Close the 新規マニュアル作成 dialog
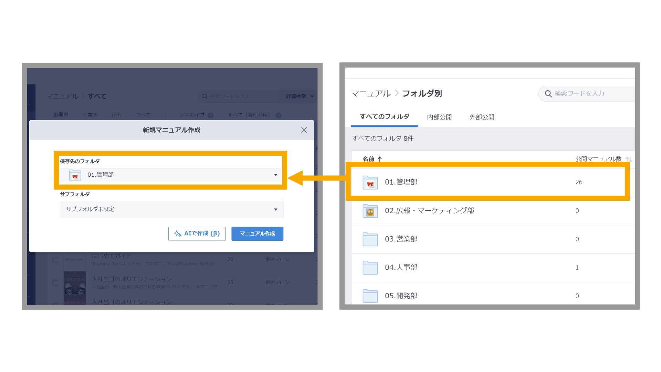This screenshot has height=372, width=661. [304, 130]
